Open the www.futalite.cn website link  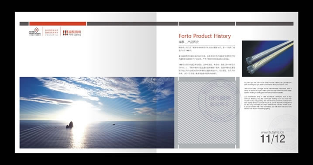pos(272,132)
